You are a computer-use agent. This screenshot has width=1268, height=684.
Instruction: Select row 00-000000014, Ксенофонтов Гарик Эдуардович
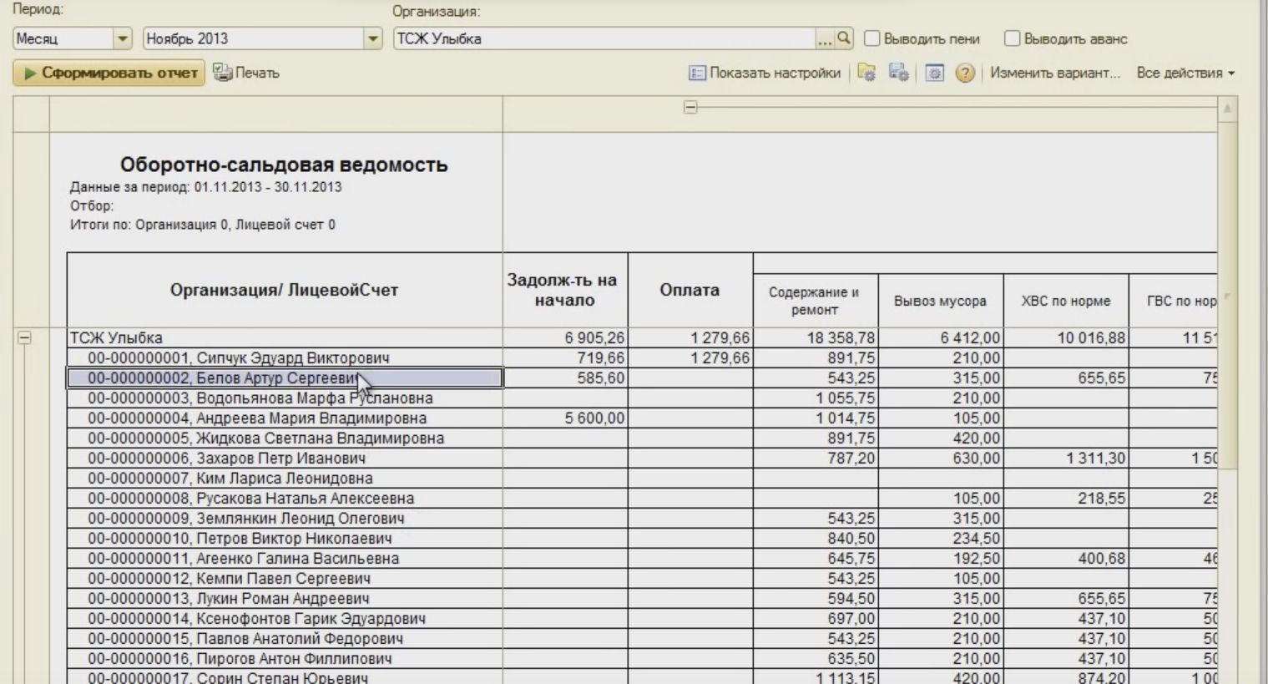coord(285,618)
